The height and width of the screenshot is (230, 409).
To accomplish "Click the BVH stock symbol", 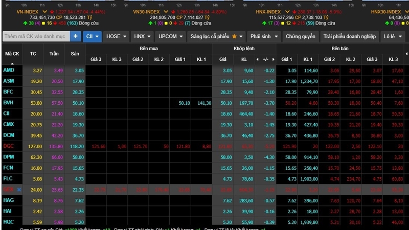I will point(8,103).
